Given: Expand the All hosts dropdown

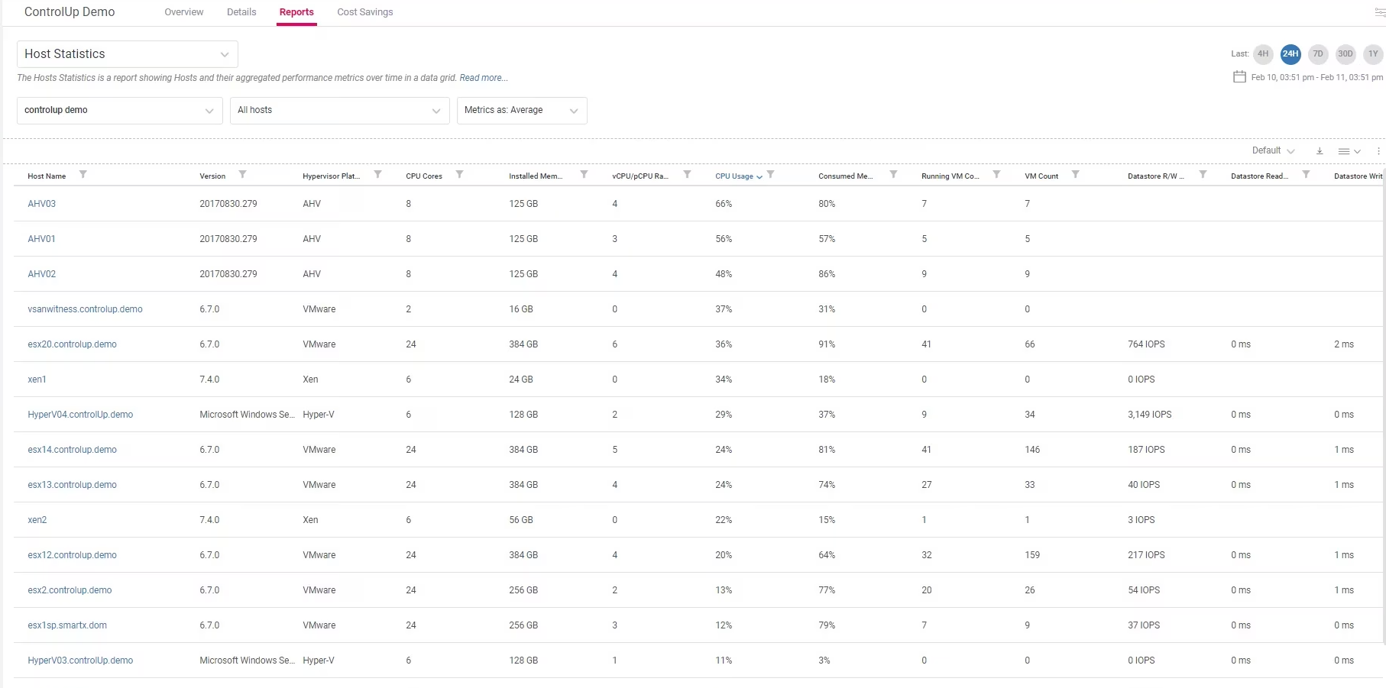Looking at the screenshot, I should point(340,111).
